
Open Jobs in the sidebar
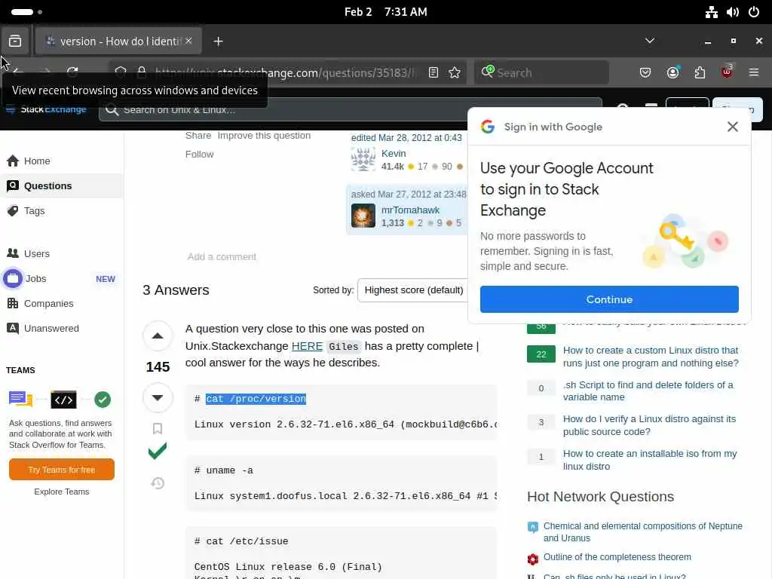click(35, 279)
